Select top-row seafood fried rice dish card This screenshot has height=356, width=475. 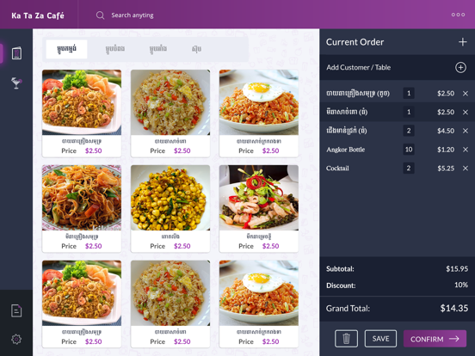click(82, 114)
